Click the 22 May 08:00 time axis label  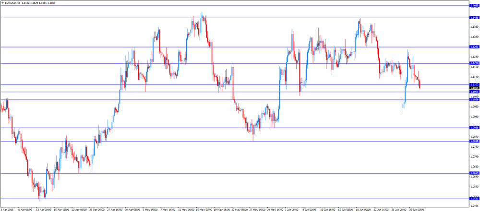click(x=239, y=210)
